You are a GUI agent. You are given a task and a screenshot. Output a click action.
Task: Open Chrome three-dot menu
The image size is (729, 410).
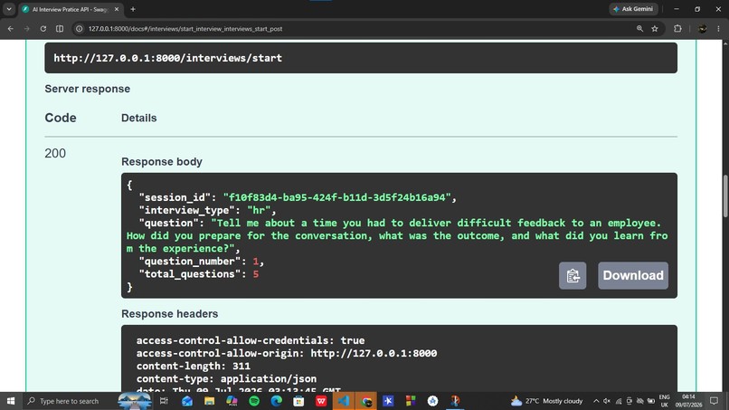pyautogui.click(x=718, y=29)
